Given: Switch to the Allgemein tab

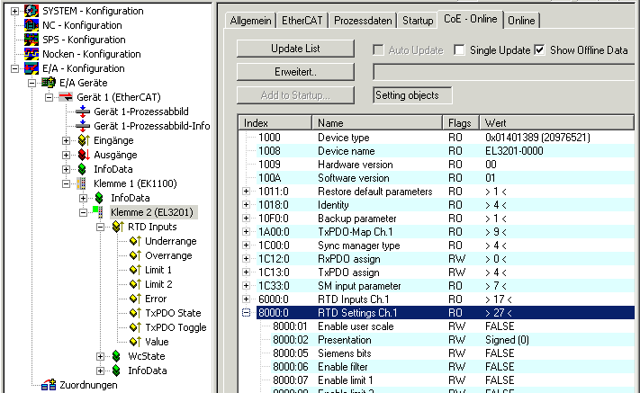Looking at the screenshot, I should [x=250, y=21].
